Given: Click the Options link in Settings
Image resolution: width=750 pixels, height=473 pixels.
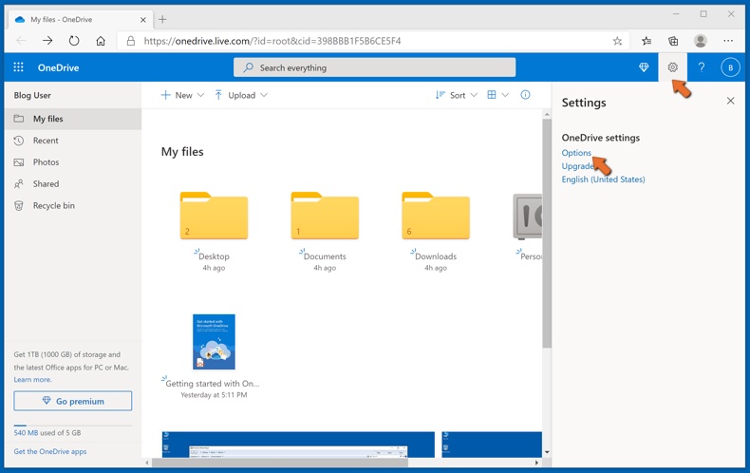Looking at the screenshot, I should tap(575, 153).
